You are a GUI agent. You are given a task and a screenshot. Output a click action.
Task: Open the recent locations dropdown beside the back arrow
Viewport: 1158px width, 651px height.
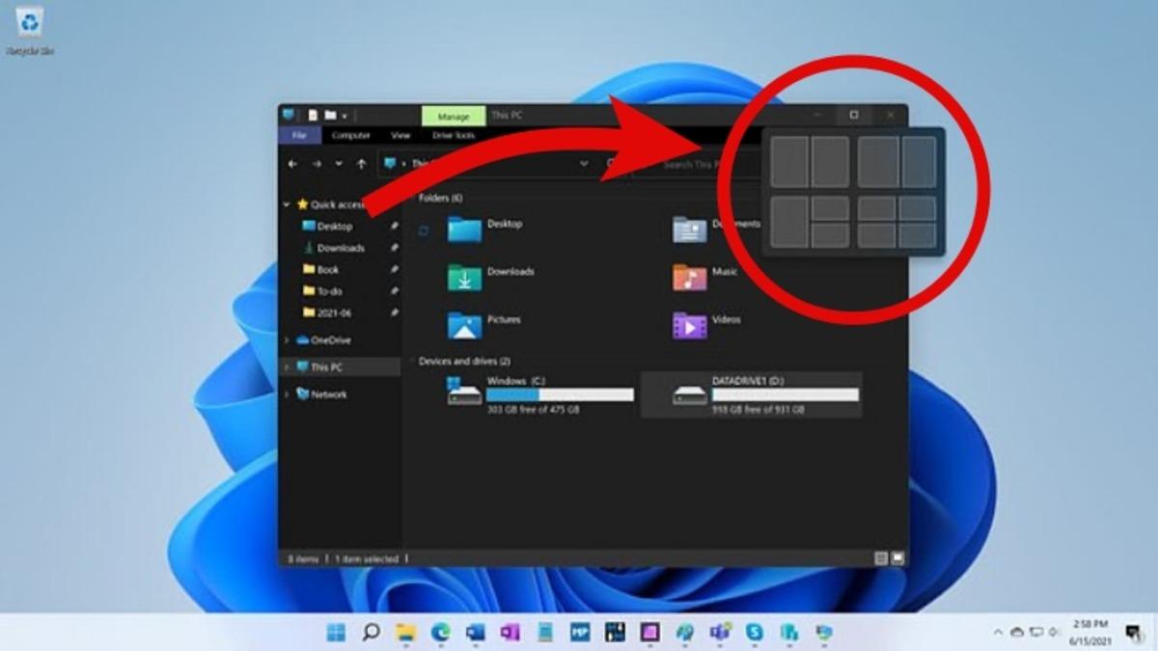(x=338, y=163)
